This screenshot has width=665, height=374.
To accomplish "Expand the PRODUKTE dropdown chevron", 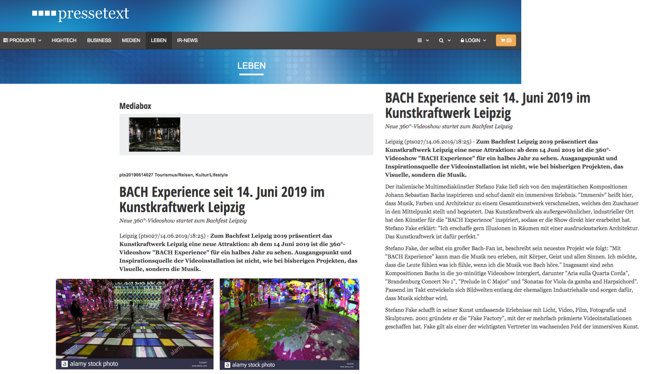I will pos(40,41).
